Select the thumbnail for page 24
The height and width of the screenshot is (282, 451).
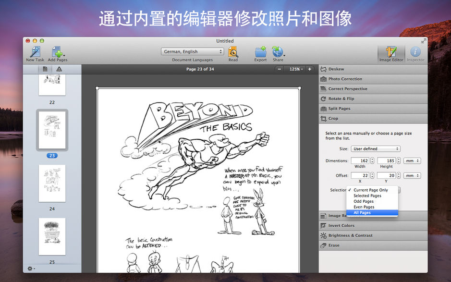point(51,184)
